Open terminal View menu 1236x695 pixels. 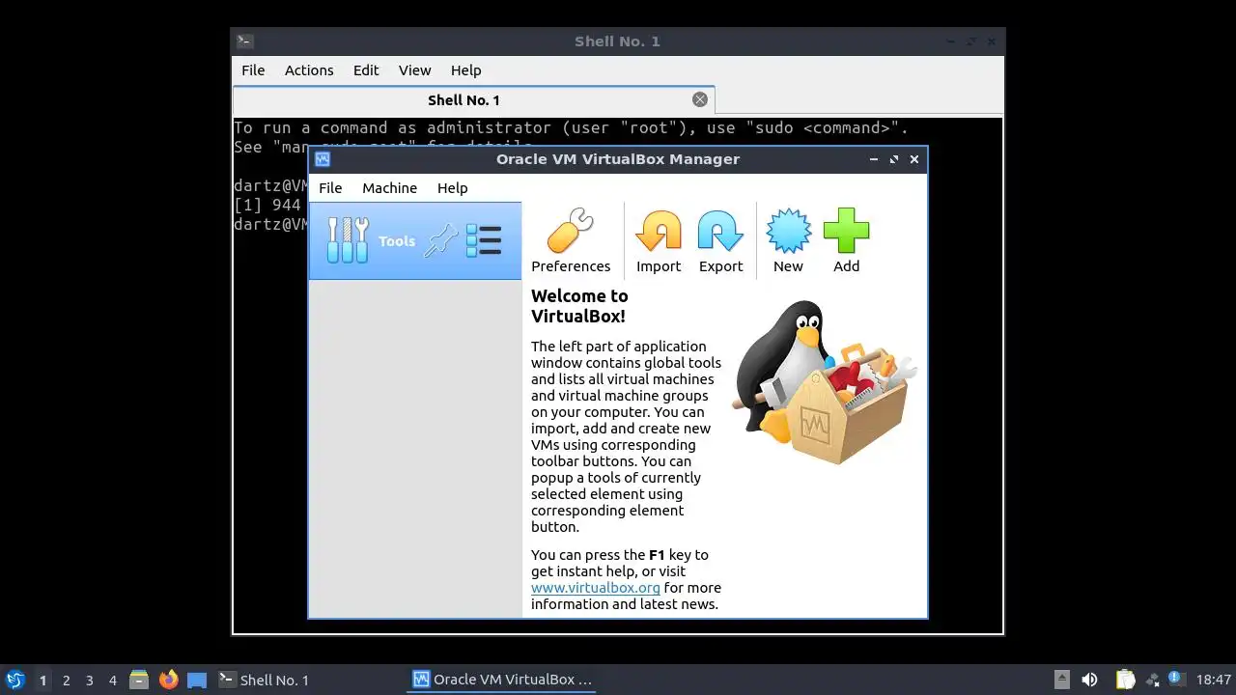[x=414, y=70]
